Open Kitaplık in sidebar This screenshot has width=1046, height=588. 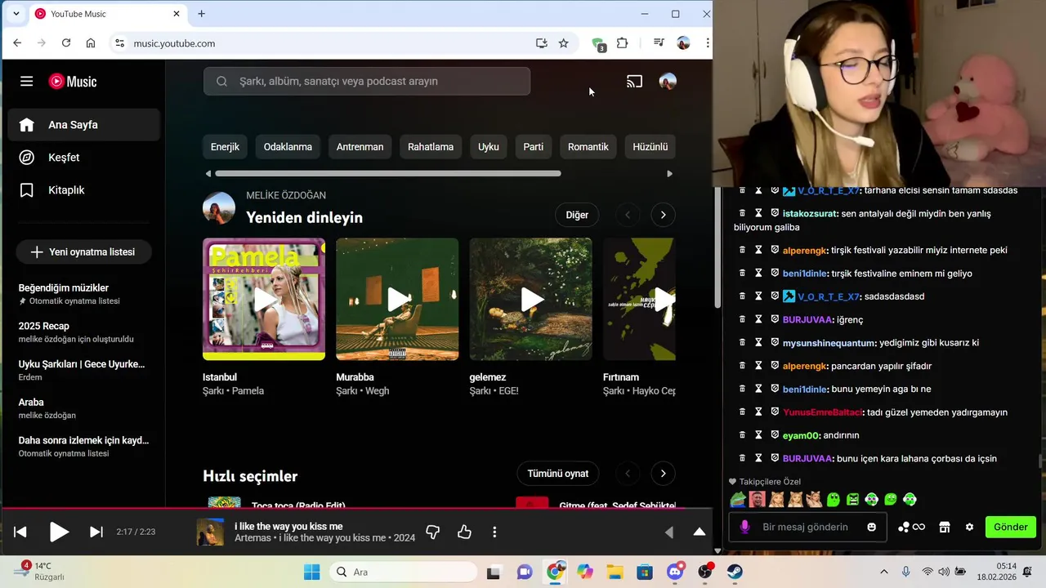pyautogui.click(x=84, y=190)
